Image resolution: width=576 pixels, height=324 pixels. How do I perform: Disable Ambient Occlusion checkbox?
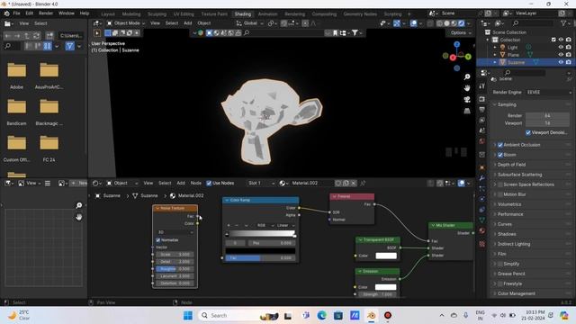tap(500, 145)
